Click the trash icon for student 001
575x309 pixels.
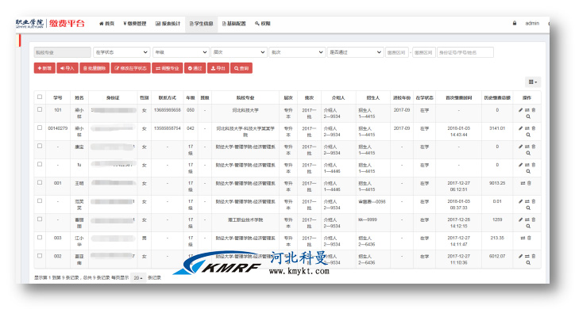(x=529, y=183)
